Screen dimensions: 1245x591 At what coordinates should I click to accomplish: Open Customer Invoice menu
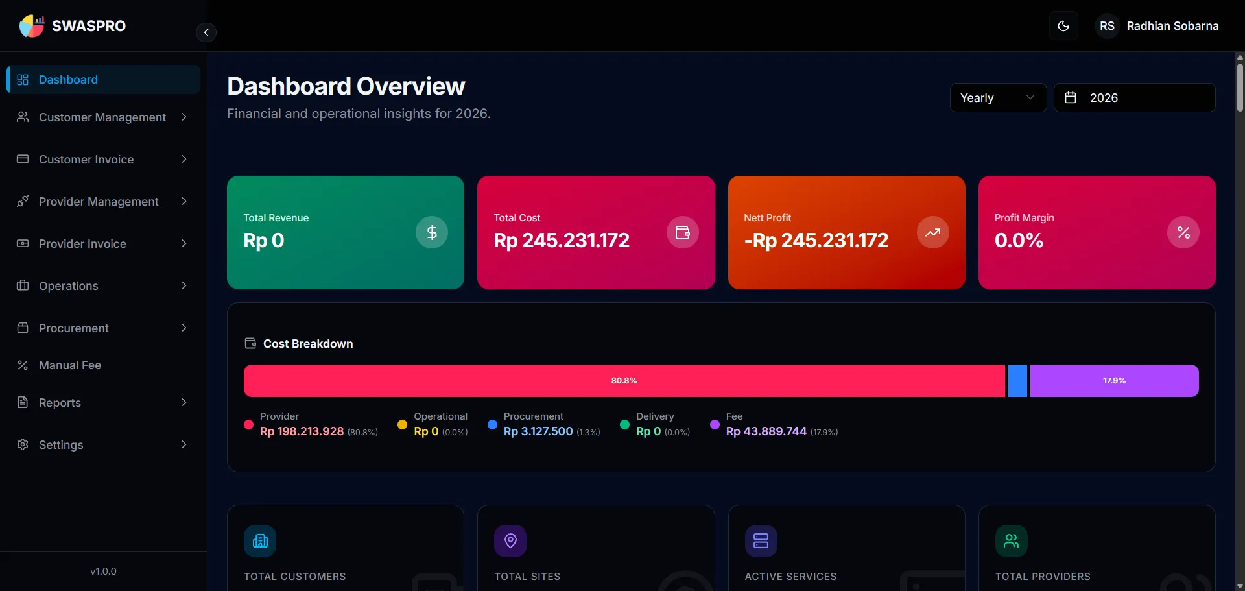point(104,160)
